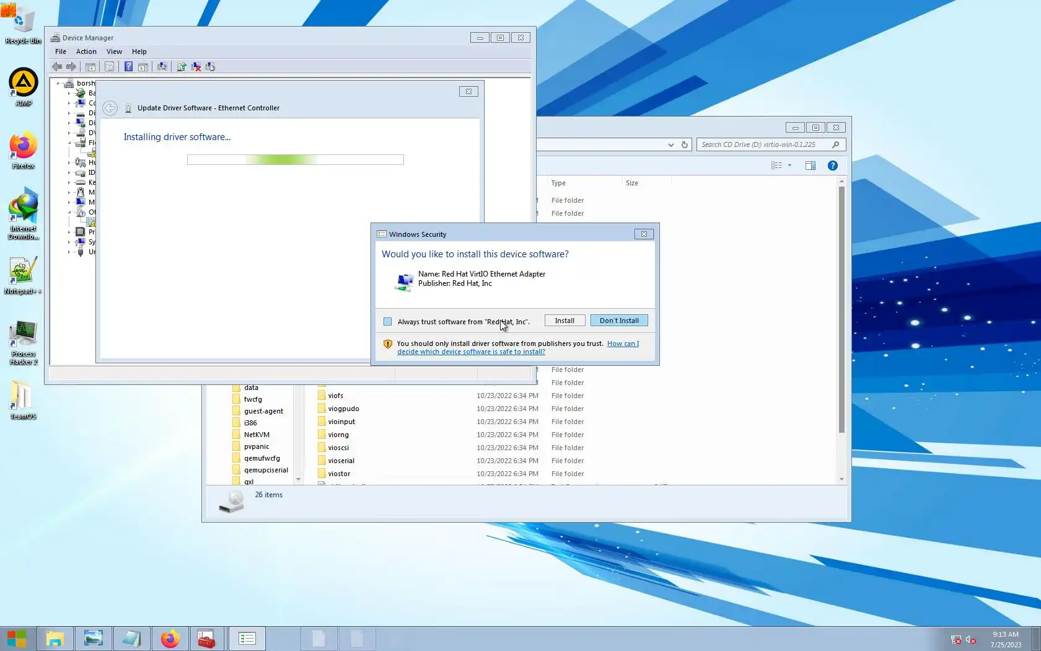Click the Don't Install button

click(x=619, y=321)
